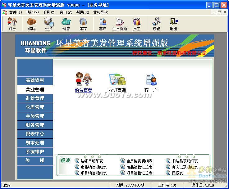Image resolution: width=229 pixels, height=189 pixels.
Task: Click the 客户 customer toolbar icon
Action: (103, 24)
